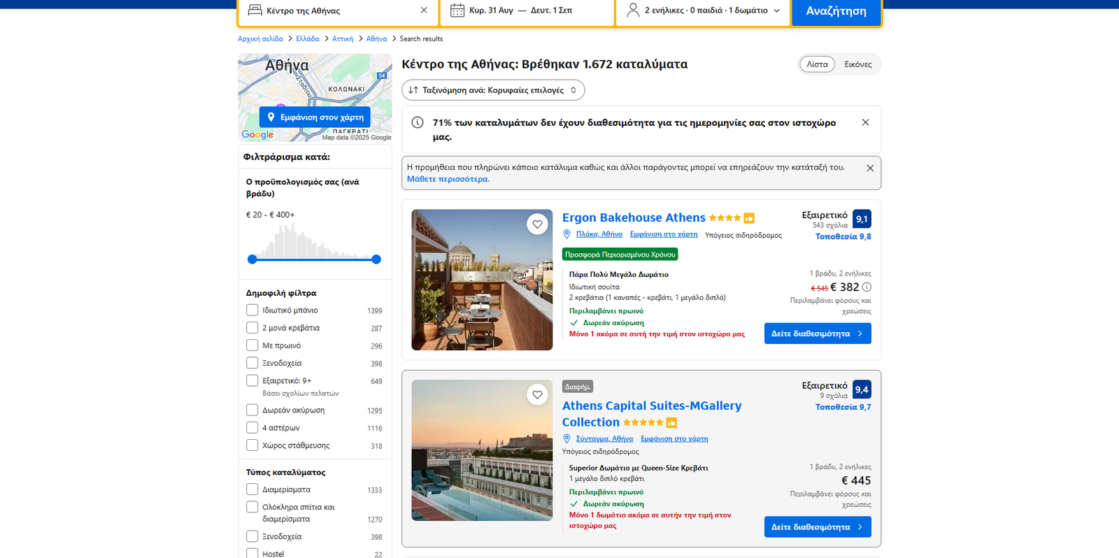Screen dimensions: 1119x558
Task: Switch to Εικόνες view
Action: [858, 64]
